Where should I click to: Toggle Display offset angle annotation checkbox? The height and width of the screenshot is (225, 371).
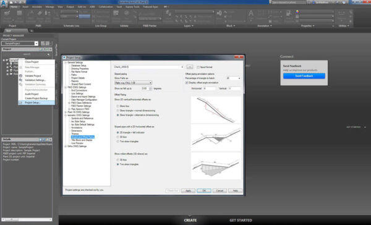click(x=187, y=83)
